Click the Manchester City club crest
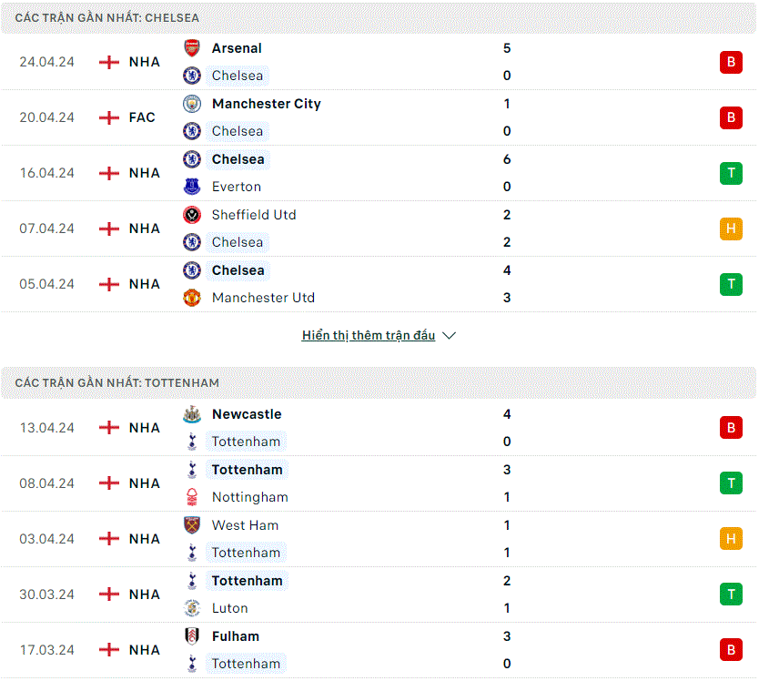The image size is (769, 681). (192, 104)
